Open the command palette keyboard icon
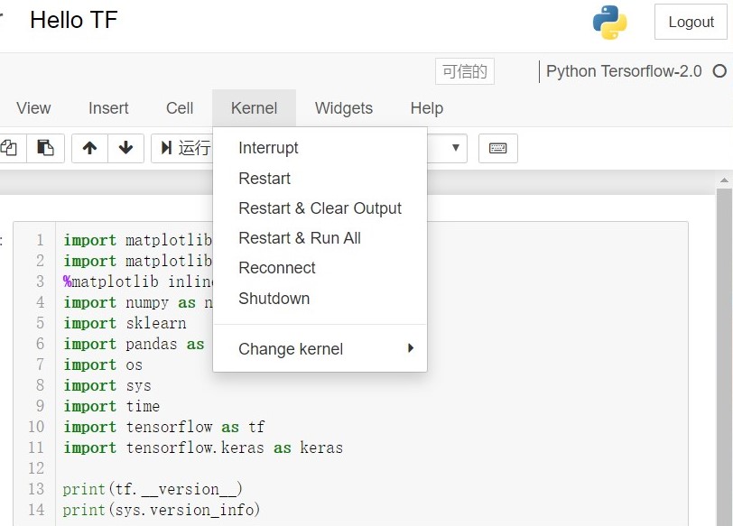 (x=498, y=148)
